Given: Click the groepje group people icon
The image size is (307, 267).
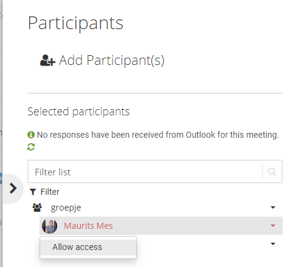Looking at the screenshot, I should [x=37, y=208].
